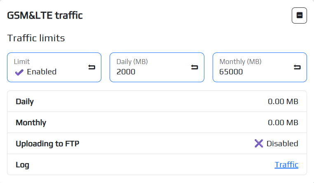Image resolution: width=314 pixels, height=183 pixels.
Task: Click the Log row label
Action: [22, 164]
